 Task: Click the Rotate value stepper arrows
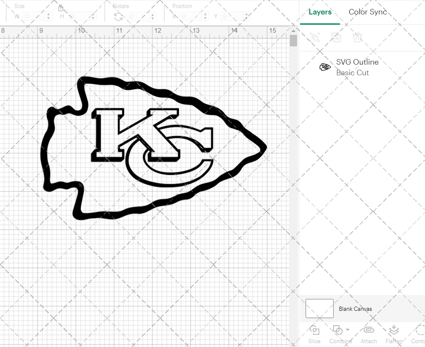(x=153, y=16)
